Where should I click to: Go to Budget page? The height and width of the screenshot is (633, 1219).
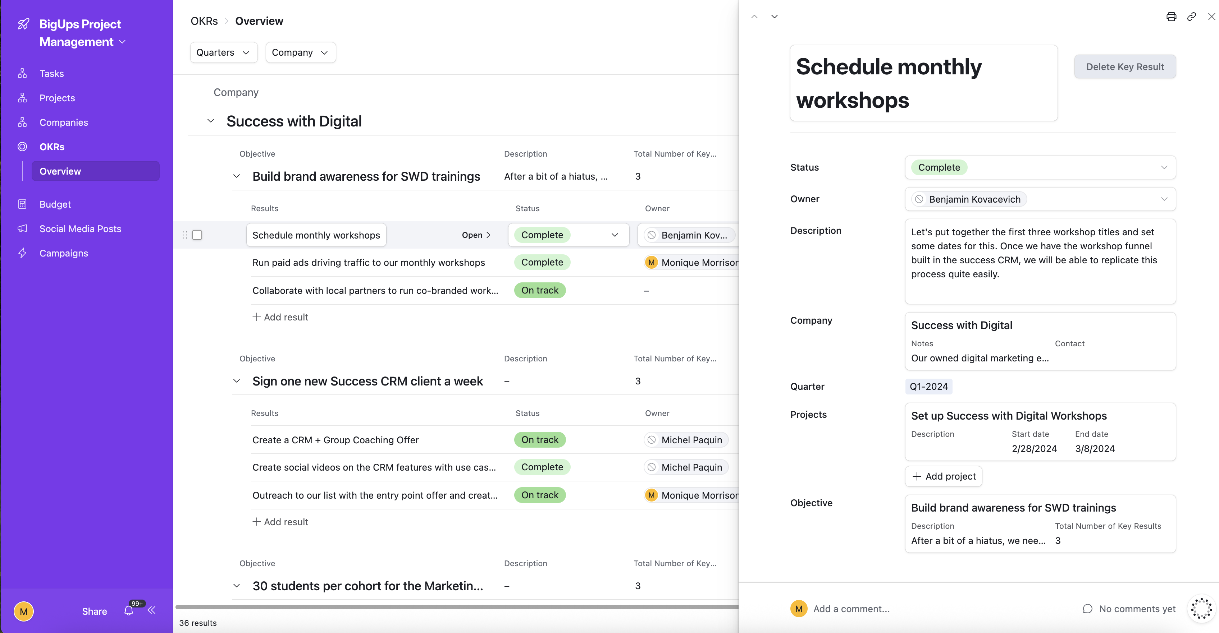click(55, 204)
